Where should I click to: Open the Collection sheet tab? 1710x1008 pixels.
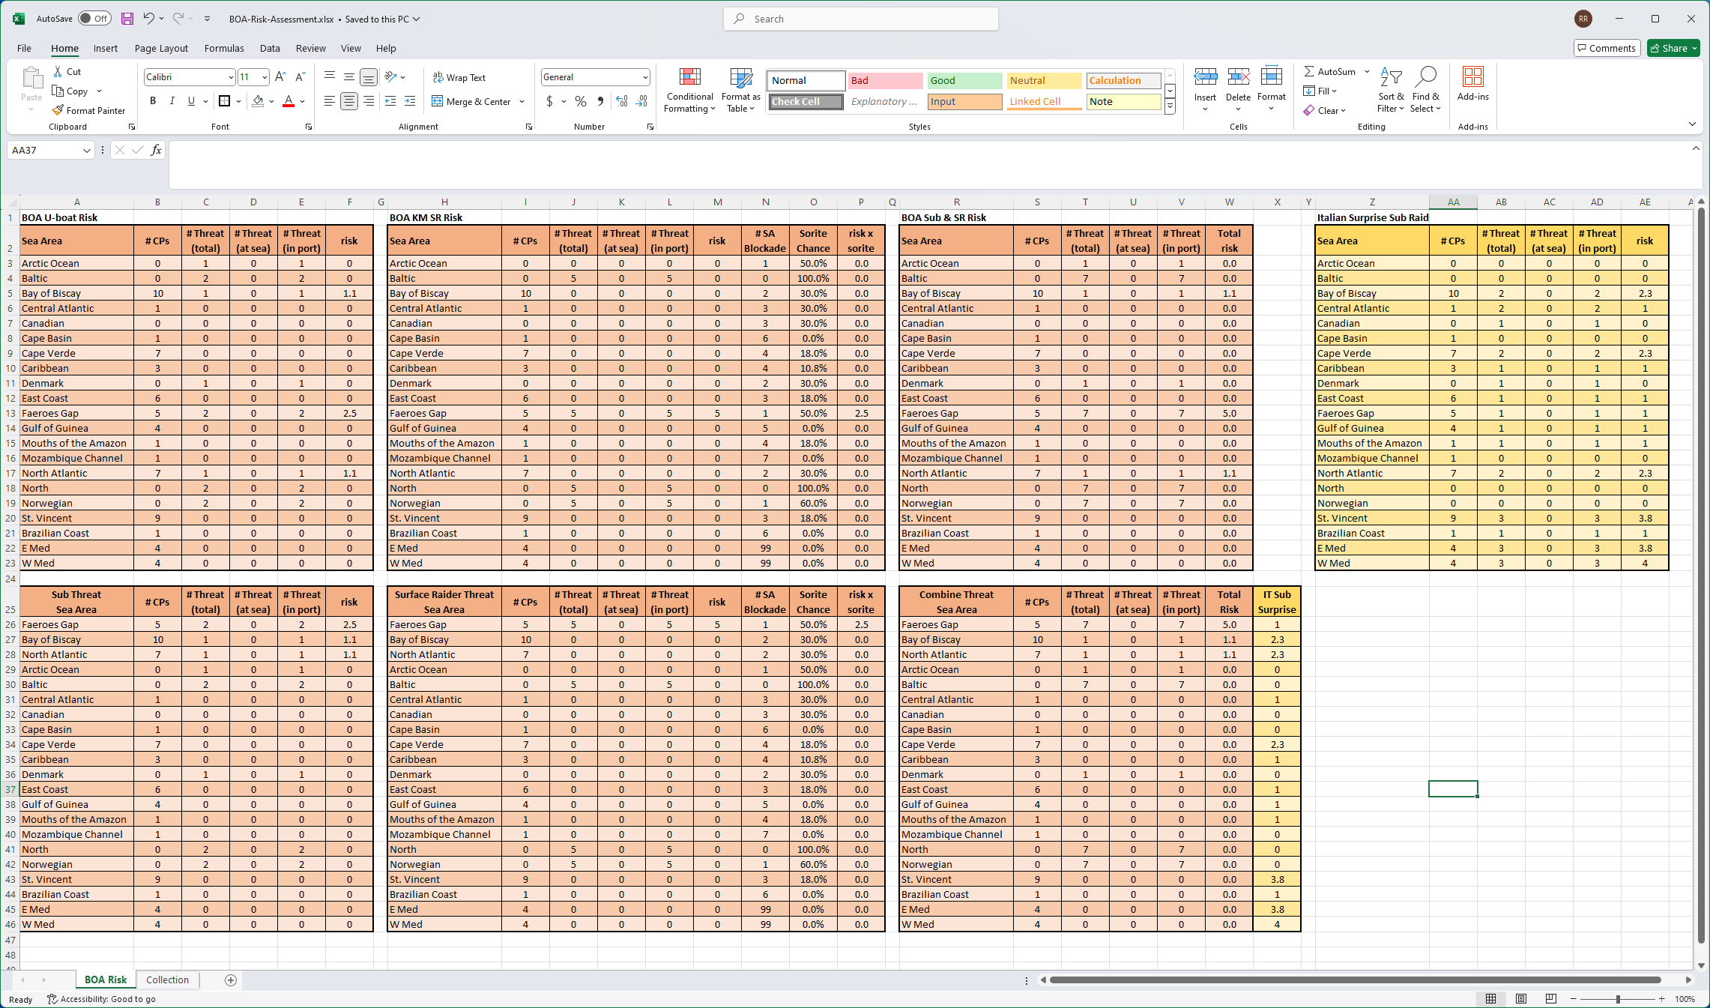point(167,980)
